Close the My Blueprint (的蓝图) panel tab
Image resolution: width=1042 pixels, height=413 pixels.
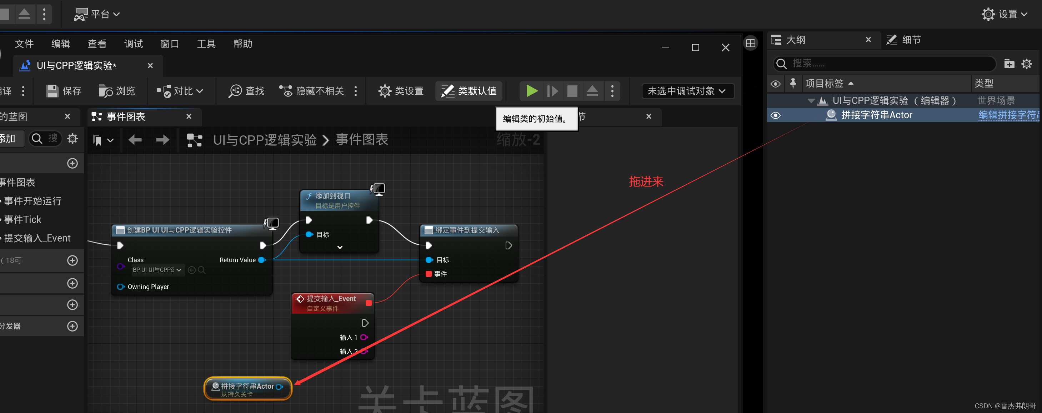point(67,116)
